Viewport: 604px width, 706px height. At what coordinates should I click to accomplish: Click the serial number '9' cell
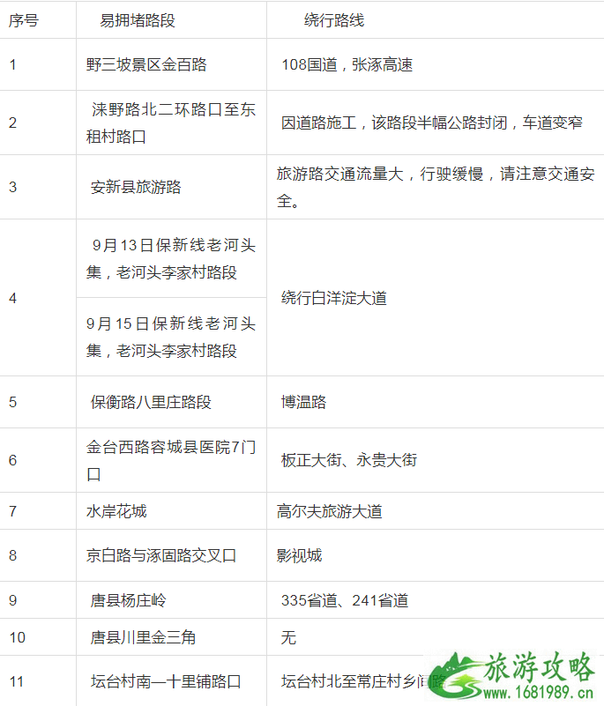(38, 599)
